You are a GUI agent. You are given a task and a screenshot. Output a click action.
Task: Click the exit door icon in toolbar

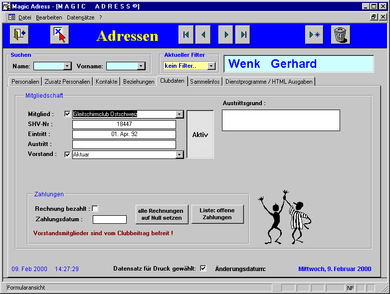(18, 35)
